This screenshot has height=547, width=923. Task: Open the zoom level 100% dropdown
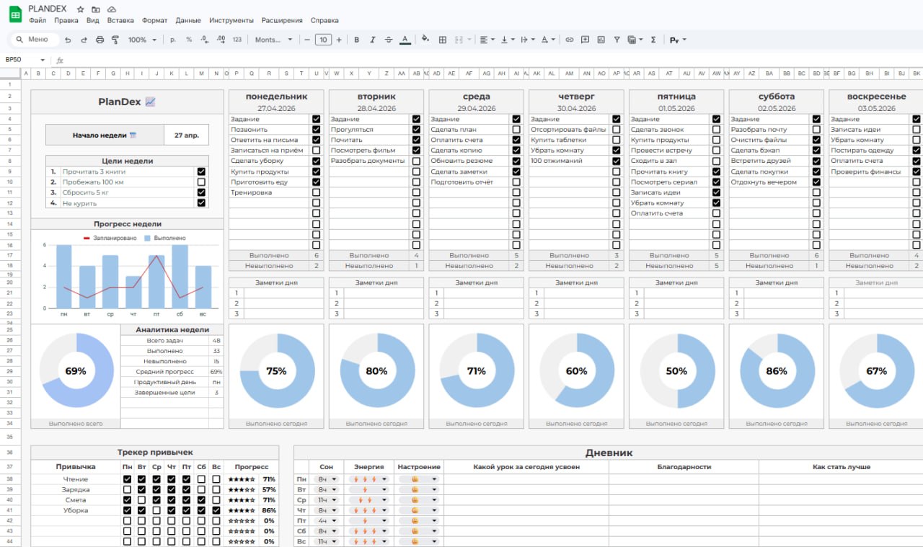click(x=142, y=40)
